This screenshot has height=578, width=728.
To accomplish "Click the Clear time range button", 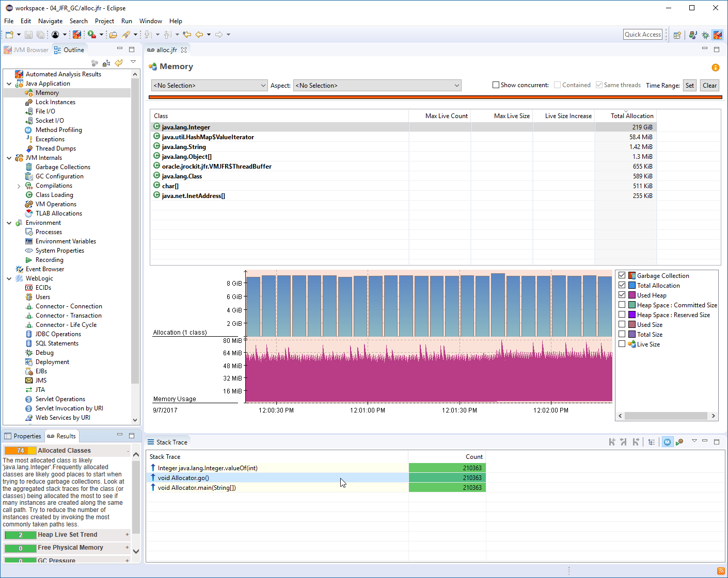I will (x=709, y=86).
